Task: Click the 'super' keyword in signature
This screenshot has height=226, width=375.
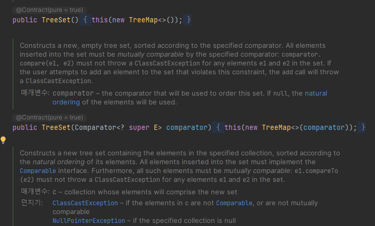Action: pyautogui.click(x=139, y=127)
